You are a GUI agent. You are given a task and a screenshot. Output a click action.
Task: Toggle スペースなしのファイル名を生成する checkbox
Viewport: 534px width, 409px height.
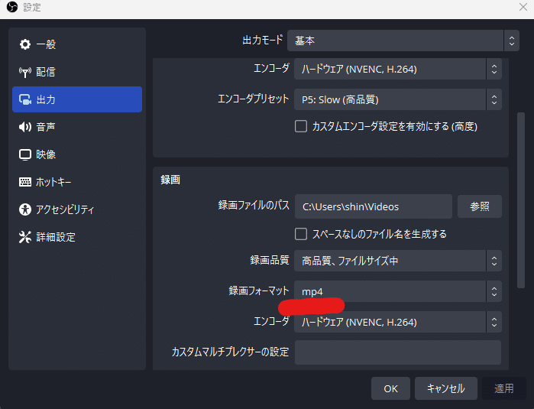coord(301,234)
